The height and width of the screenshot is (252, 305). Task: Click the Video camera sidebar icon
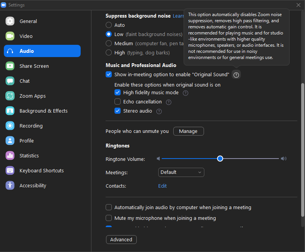pyautogui.click(x=10, y=36)
